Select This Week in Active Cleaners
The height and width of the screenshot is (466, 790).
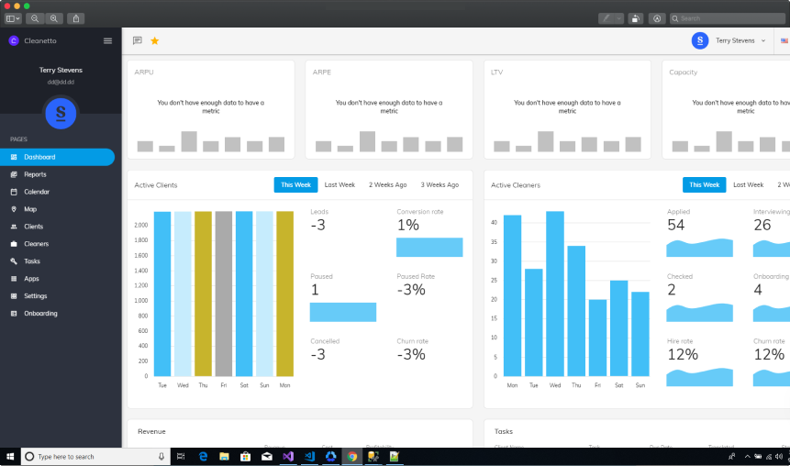point(704,185)
